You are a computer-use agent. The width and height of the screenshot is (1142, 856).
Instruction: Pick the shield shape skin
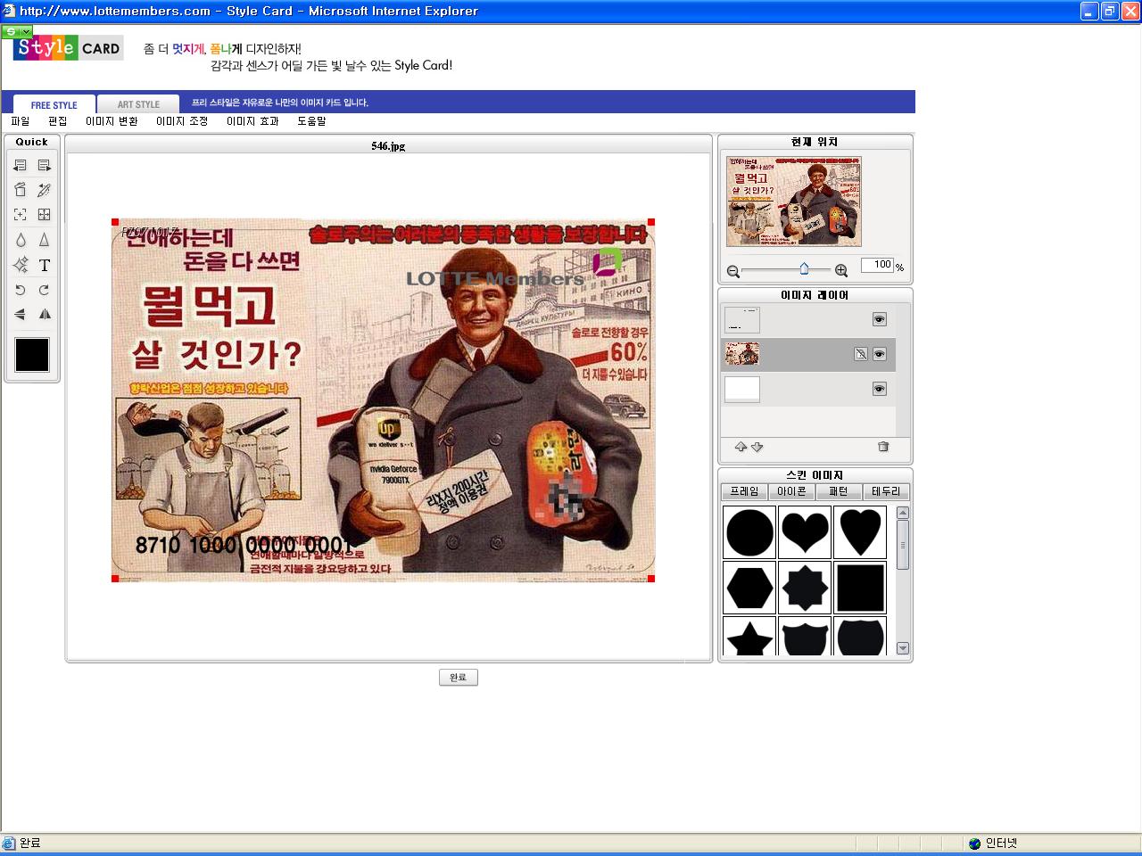pyautogui.click(x=805, y=637)
